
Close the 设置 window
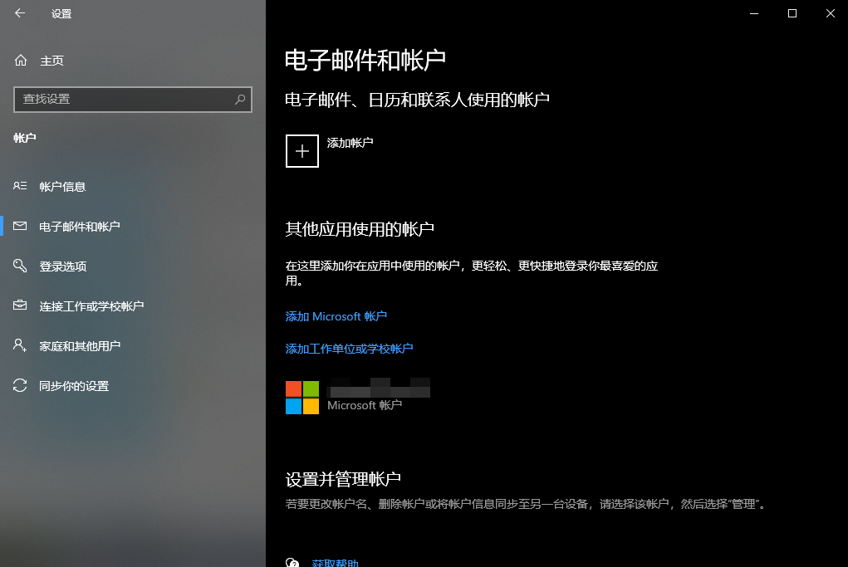(831, 13)
